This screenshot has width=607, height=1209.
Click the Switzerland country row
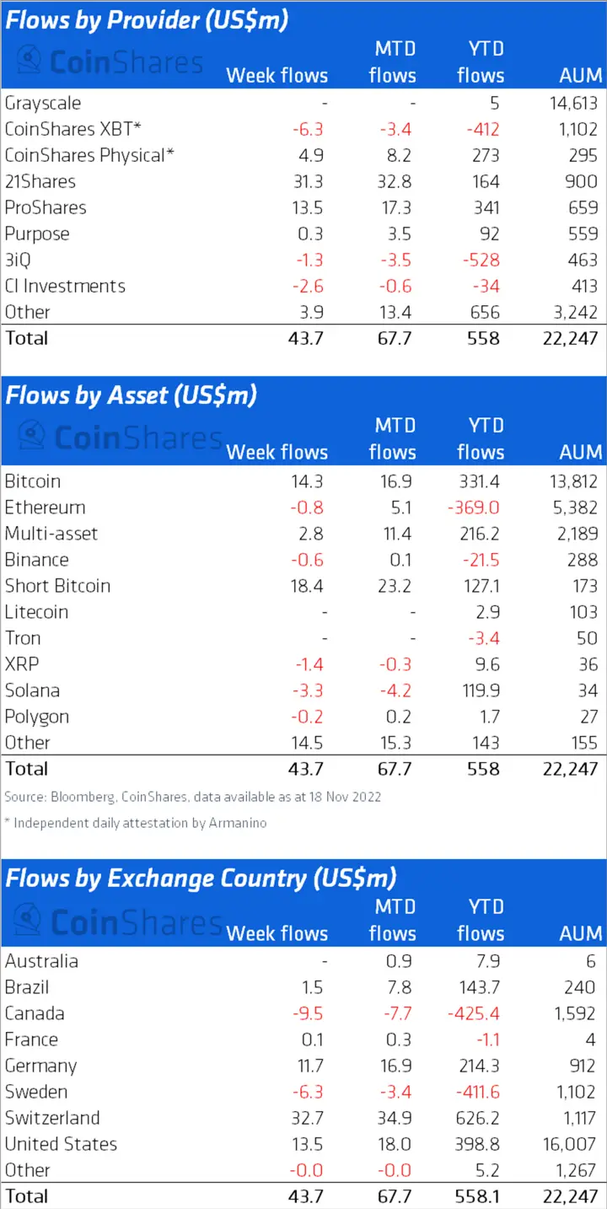tap(303, 1118)
